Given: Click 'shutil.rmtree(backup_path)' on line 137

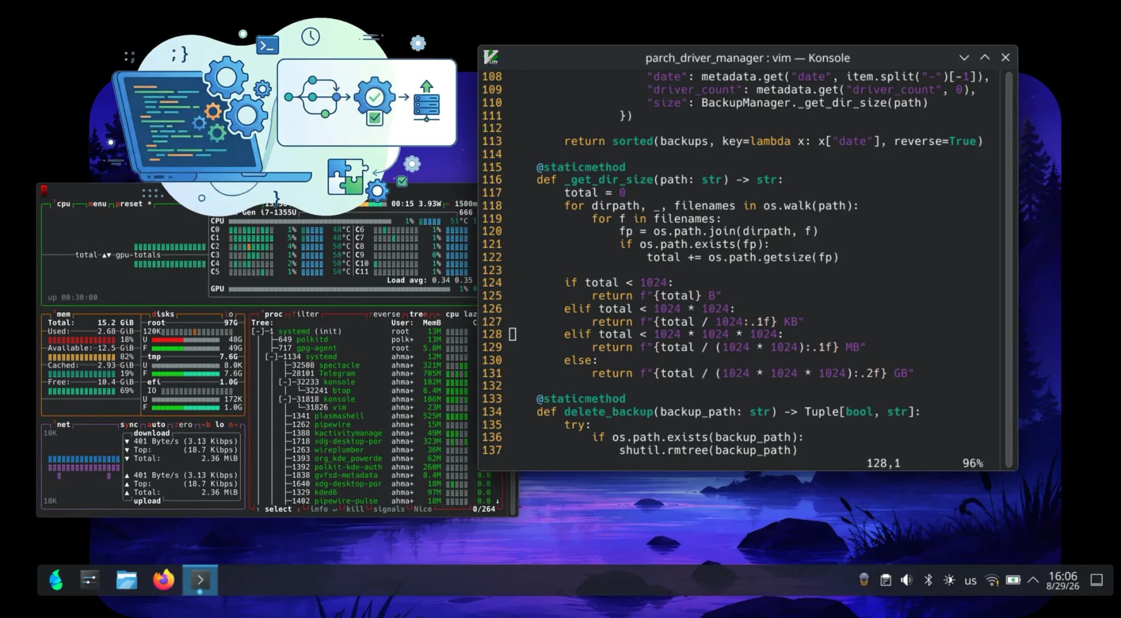Looking at the screenshot, I should (x=708, y=451).
